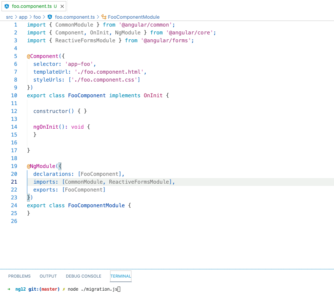Close the foo.component.ts editor tab
Viewport: 334px width, 306px height.
tap(62, 6)
